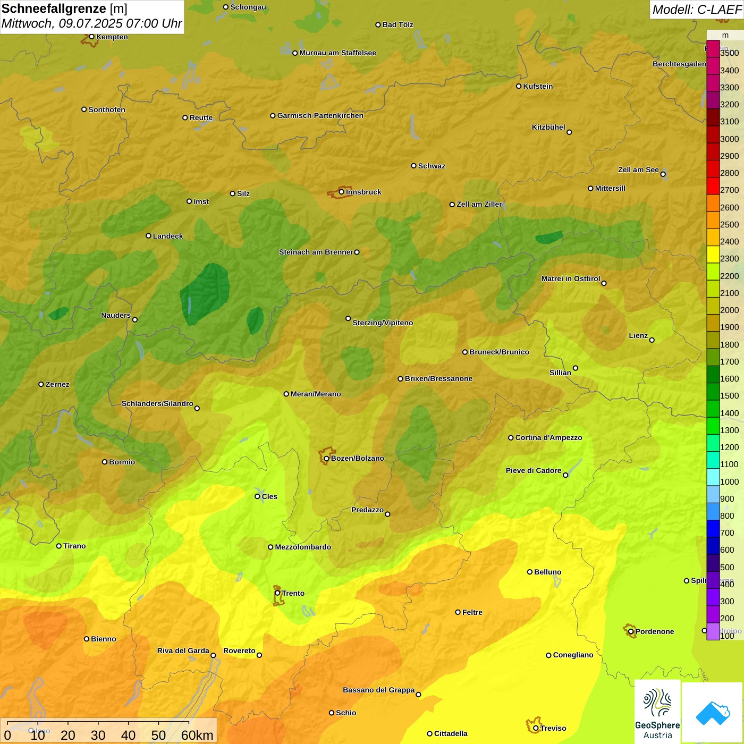Screen dimensions: 744x744
Task: Select the Bormio city marker dot
Action: 105,462
